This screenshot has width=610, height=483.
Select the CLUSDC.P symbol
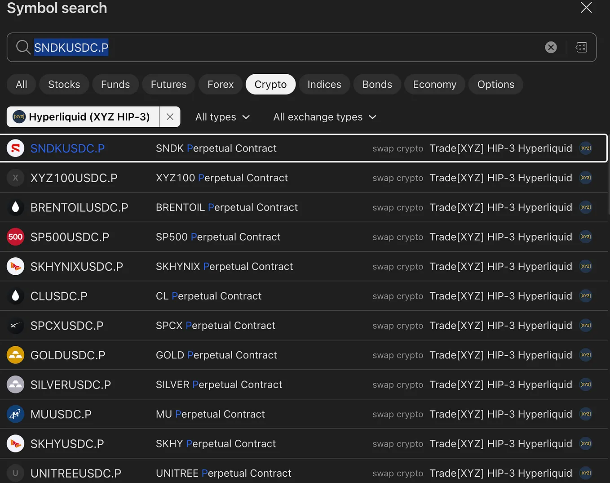click(304, 296)
